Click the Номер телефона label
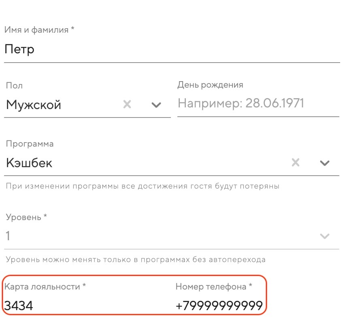Image resolution: width=345 pixels, height=319 pixels. 214,286
